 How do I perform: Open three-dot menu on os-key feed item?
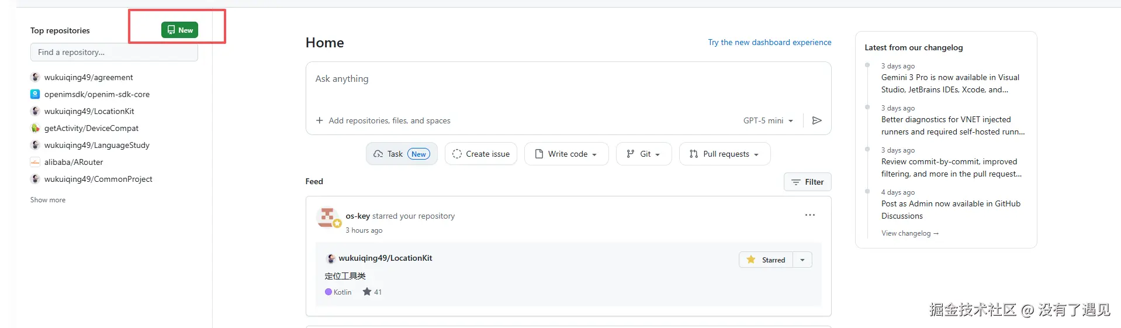pos(809,215)
